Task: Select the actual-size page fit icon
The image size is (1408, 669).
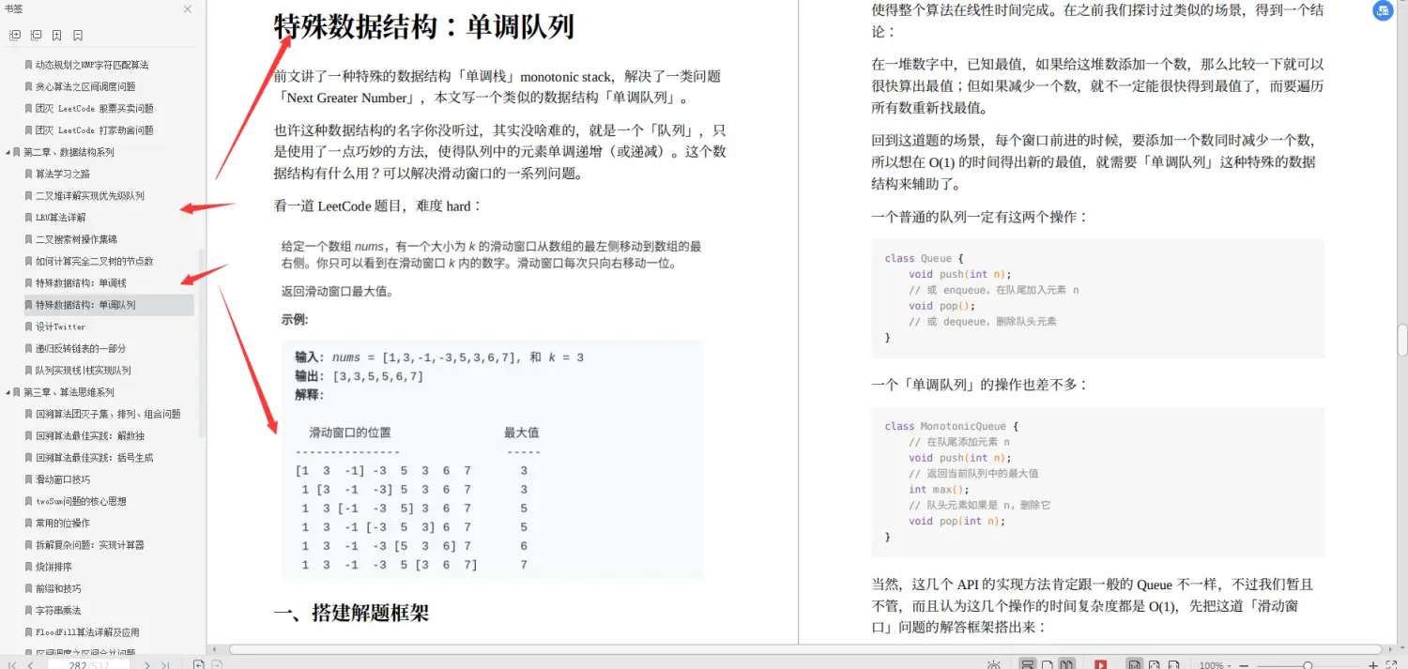Action: click(x=1134, y=664)
